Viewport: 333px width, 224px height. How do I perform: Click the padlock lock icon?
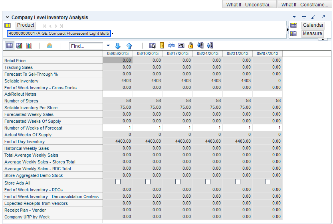(190, 46)
